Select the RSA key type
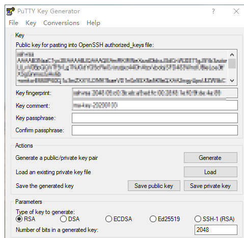This screenshot has height=238, width=244. (x=25, y=219)
